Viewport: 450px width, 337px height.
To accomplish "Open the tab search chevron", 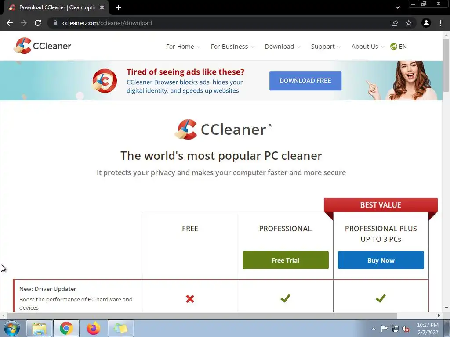I will pyautogui.click(x=397, y=7).
